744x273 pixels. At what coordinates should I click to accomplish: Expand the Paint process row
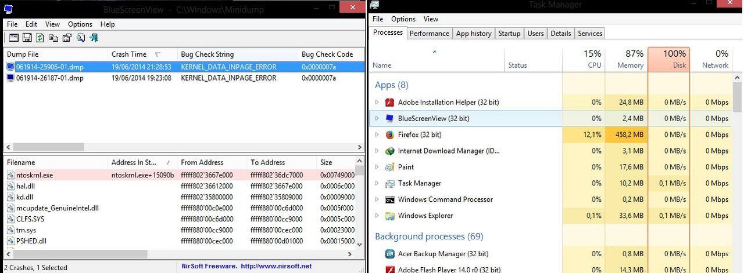point(377,168)
